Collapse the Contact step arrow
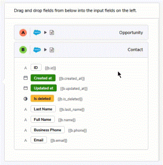Image resolution: width=163 pixels, height=165 pixels. click(45, 50)
